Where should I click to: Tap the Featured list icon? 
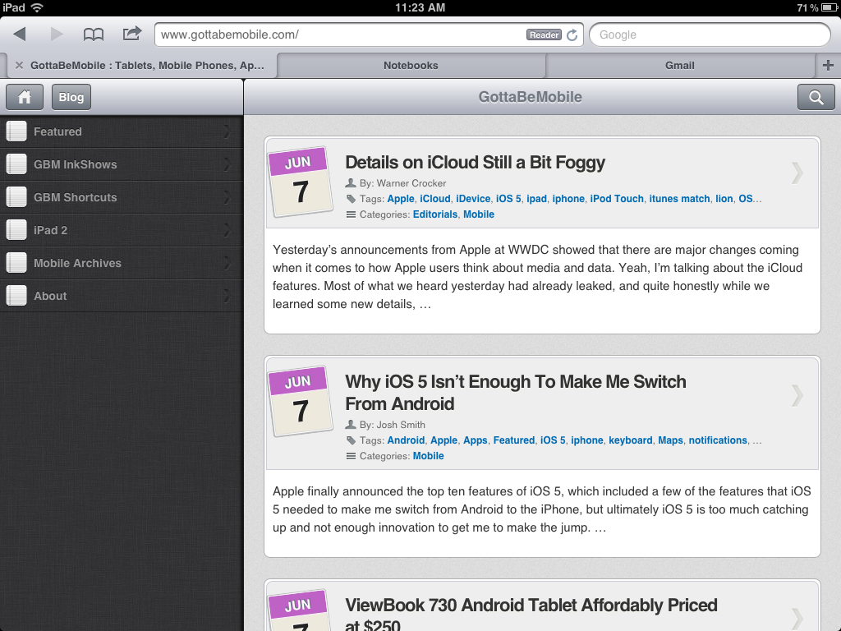click(16, 131)
